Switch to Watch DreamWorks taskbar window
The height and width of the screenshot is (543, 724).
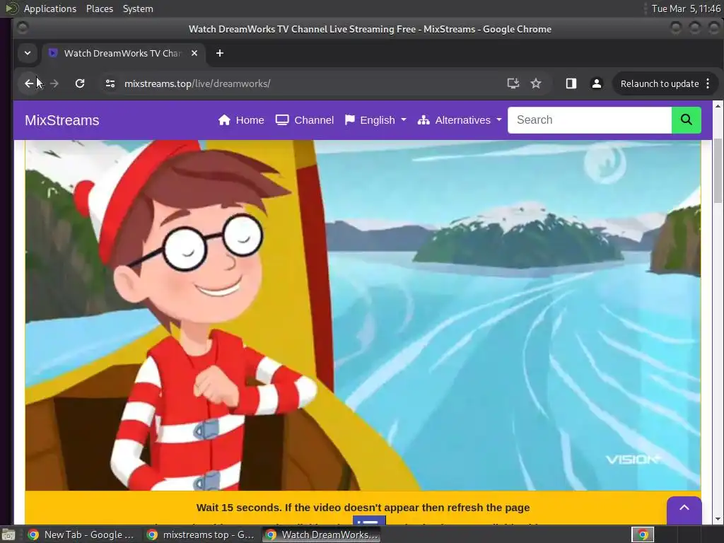322,535
